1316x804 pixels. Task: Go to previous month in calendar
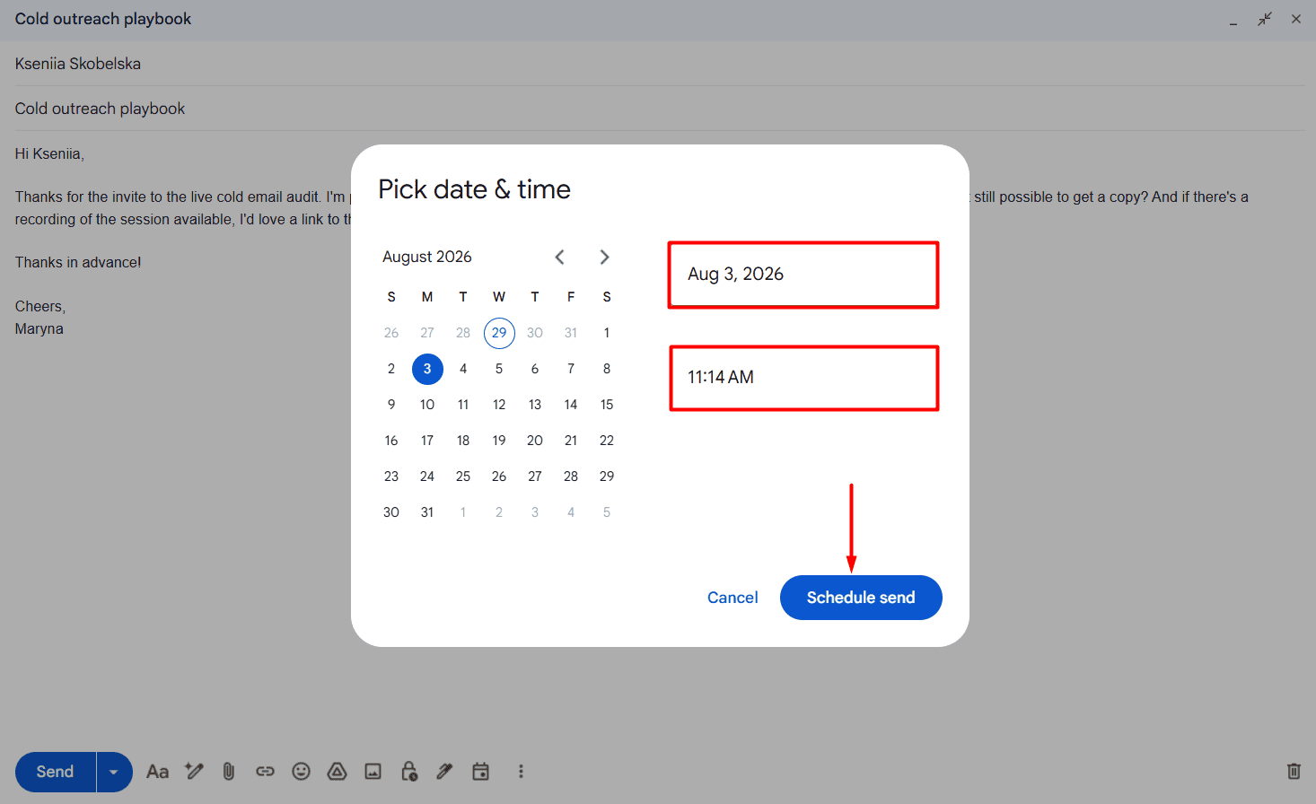tap(560, 258)
